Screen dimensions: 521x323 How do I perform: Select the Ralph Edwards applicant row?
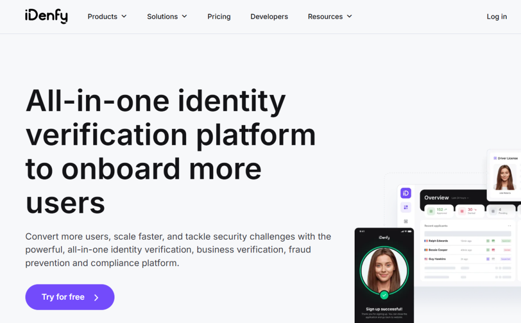(x=468, y=241)
